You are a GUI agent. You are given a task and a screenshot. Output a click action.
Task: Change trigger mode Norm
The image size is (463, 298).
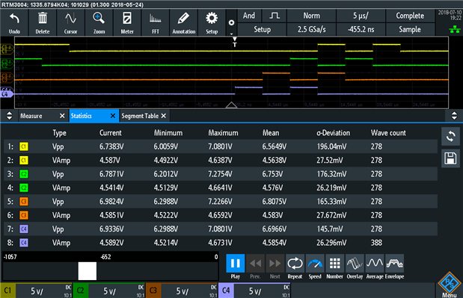[311, 16]
